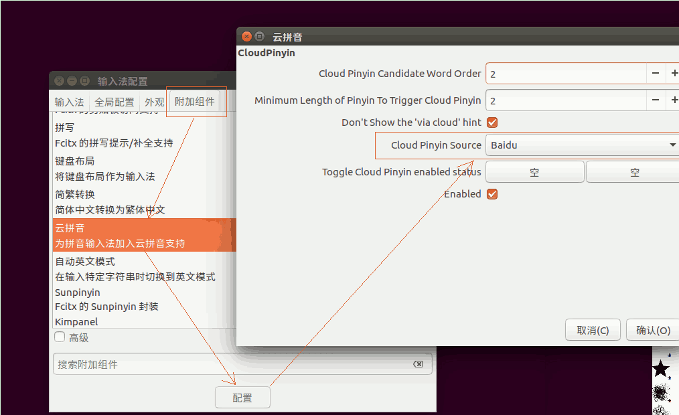Select the Kimpanel addon row
The image size is (679, 415).
(145, 322)
